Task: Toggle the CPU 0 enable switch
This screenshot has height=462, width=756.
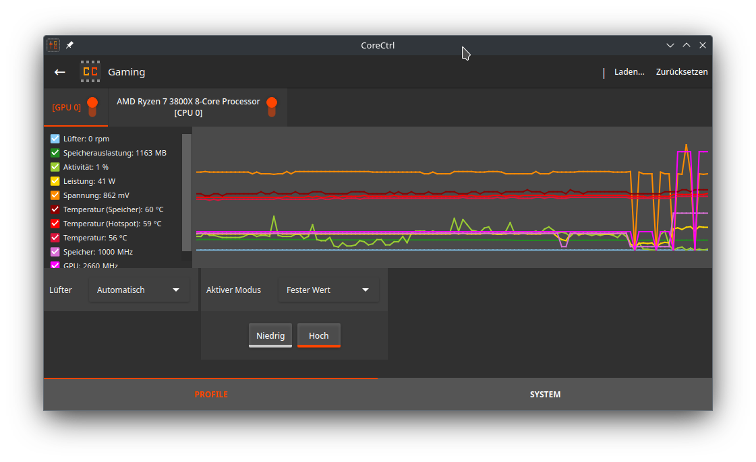Action: [272, 107]
